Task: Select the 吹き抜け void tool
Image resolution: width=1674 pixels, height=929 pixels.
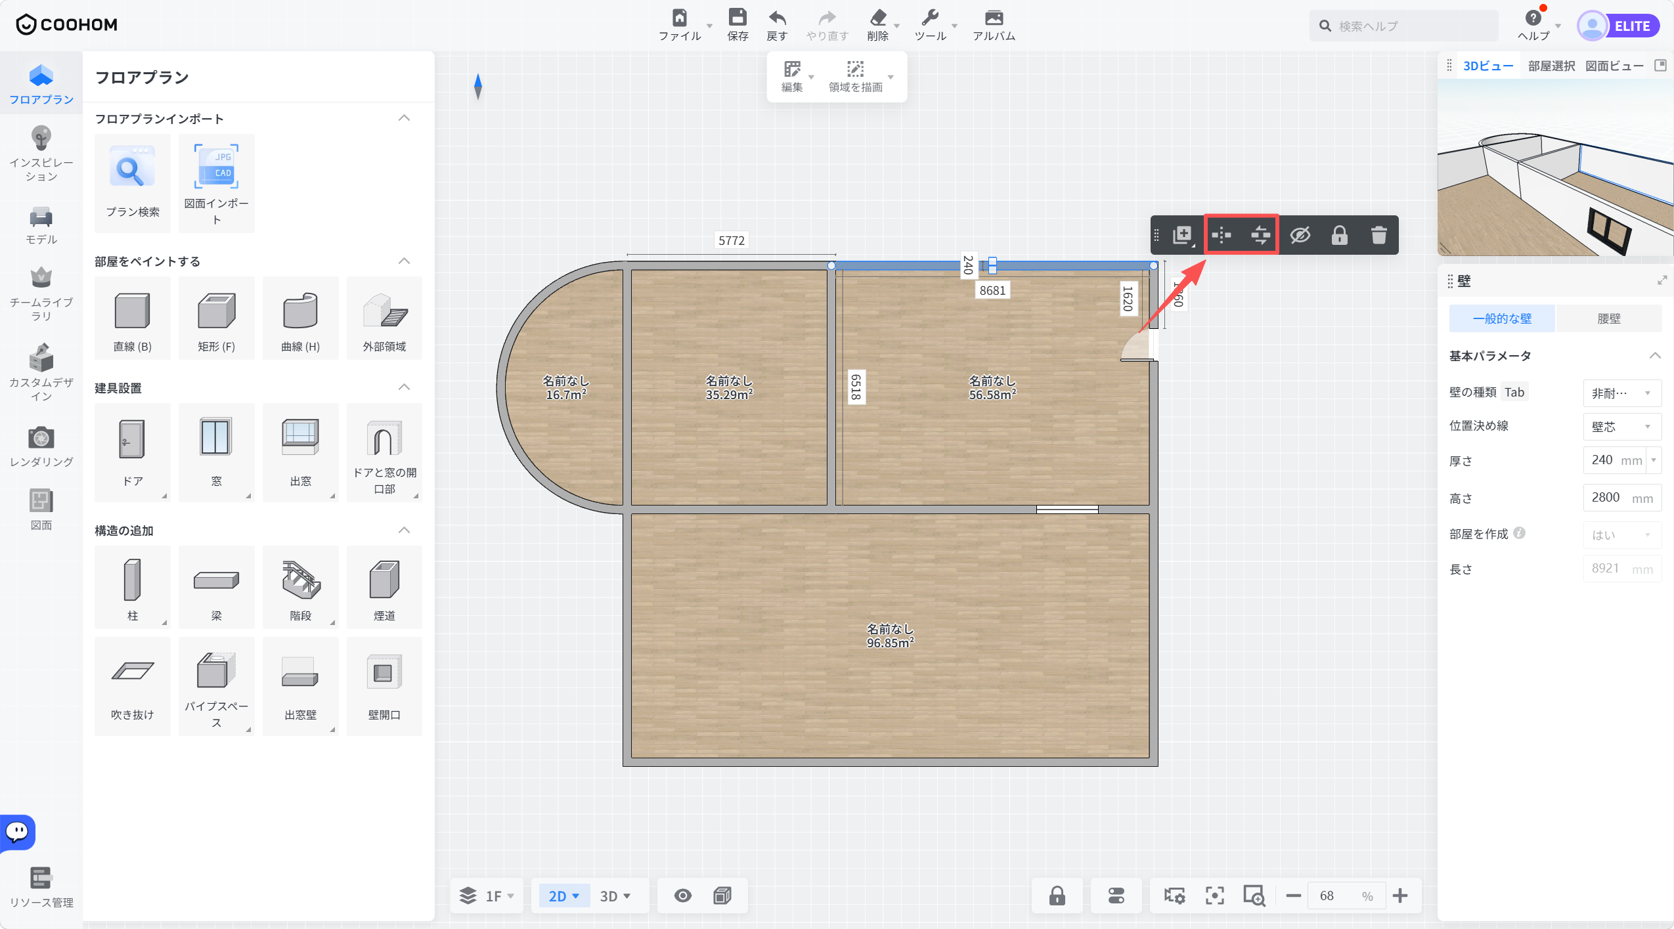Action: click(133, 686)
